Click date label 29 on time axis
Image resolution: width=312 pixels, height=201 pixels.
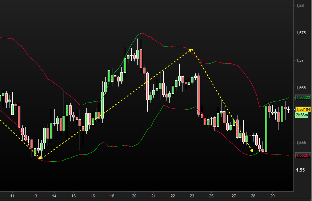[272, 196]
